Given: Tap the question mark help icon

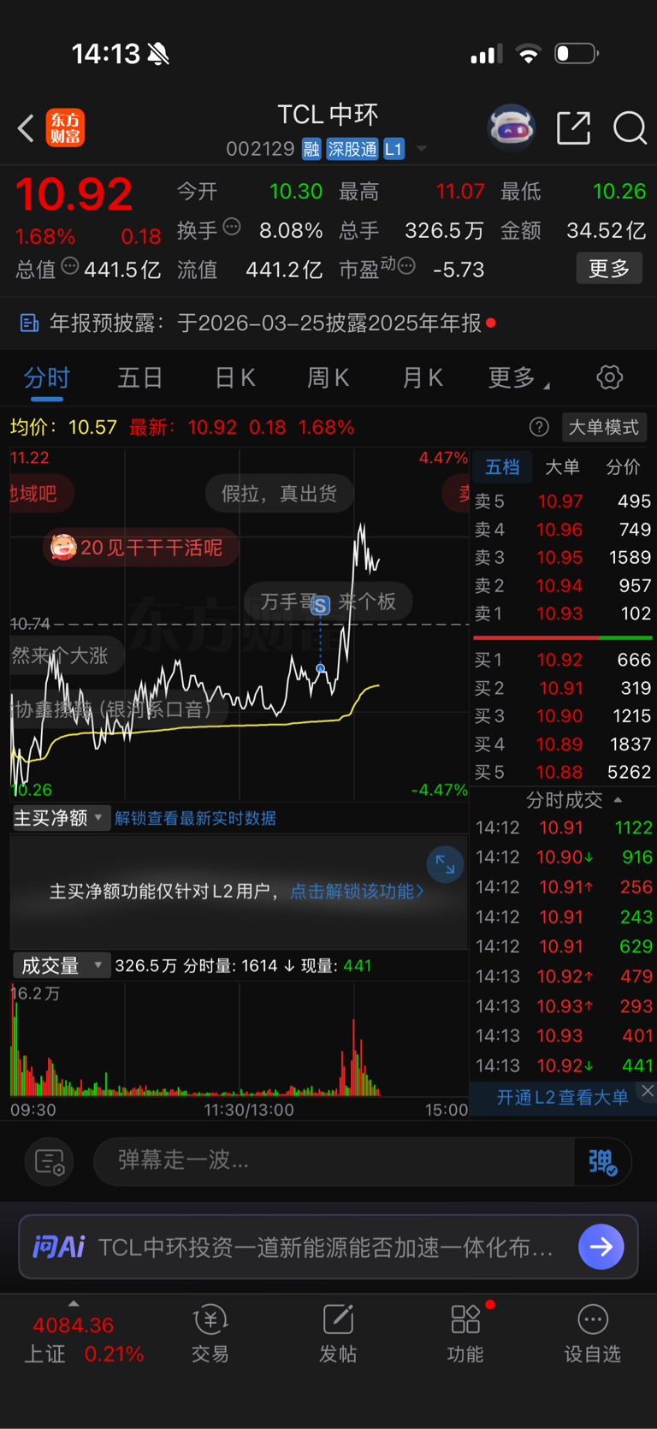Looking at the screenshot, I should [539, 427].
